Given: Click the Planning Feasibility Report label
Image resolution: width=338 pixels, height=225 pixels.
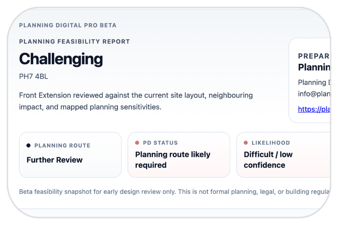Looking at the screenshot, I should [x=75, y=41].
